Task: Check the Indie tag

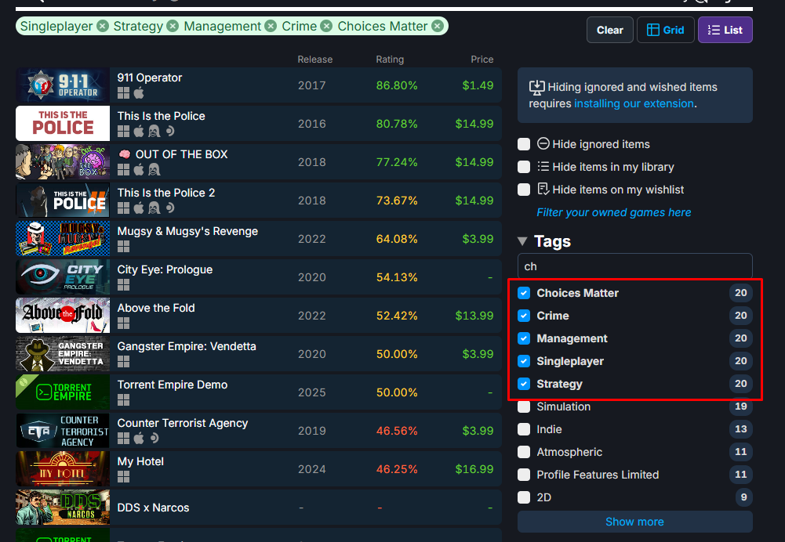Action: 524,429
